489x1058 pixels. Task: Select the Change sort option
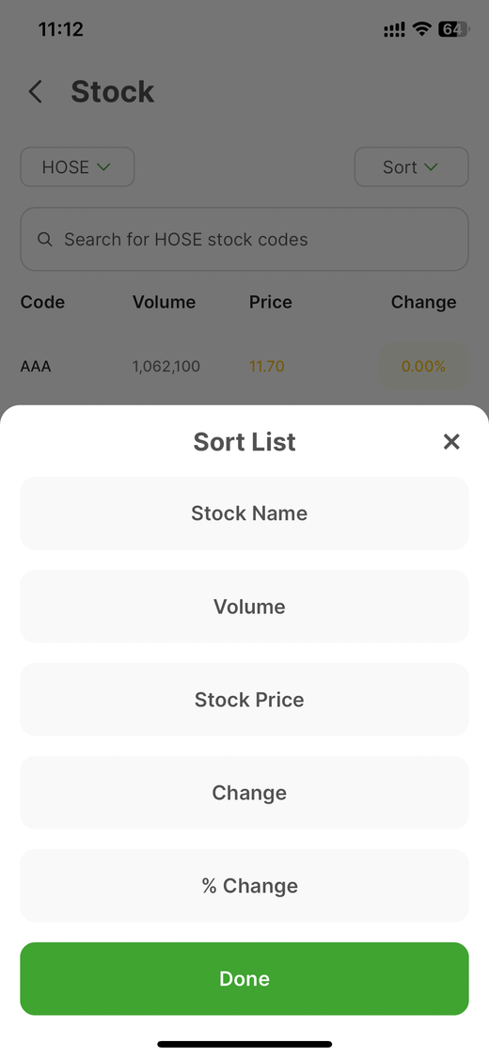point(244,792)
